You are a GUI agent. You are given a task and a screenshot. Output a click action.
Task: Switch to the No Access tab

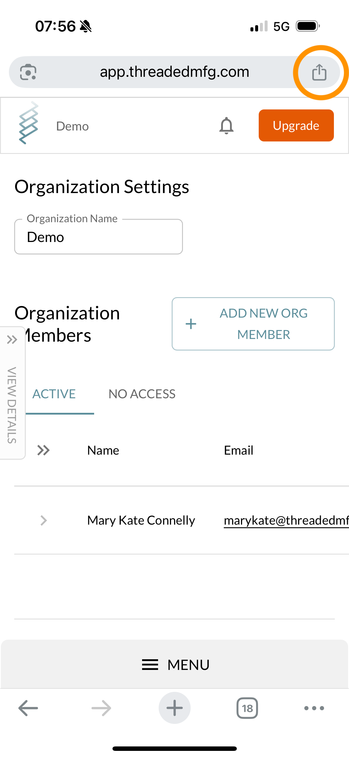click(x=142, y=394)
